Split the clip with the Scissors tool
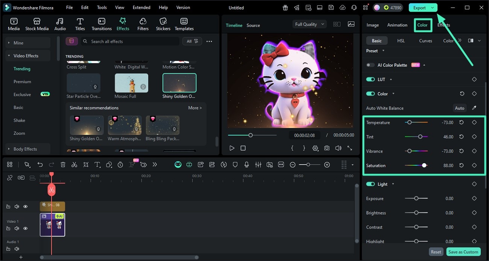Viewport: 489px width, 261px height. pos(74,165)
